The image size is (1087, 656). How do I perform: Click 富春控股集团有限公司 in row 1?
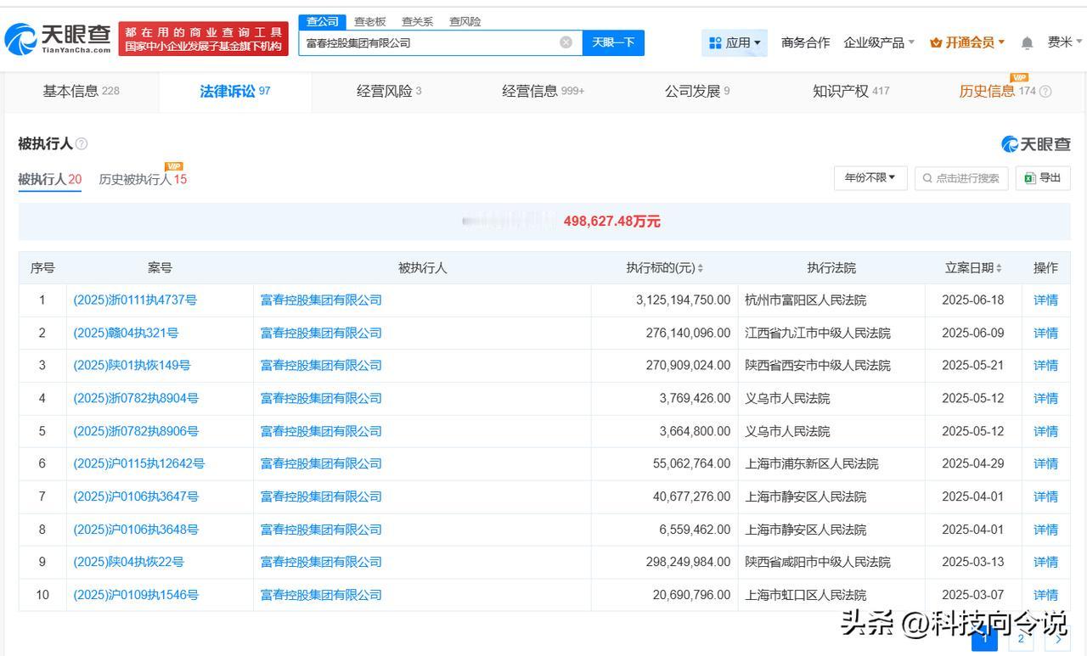tap(321, 300)
